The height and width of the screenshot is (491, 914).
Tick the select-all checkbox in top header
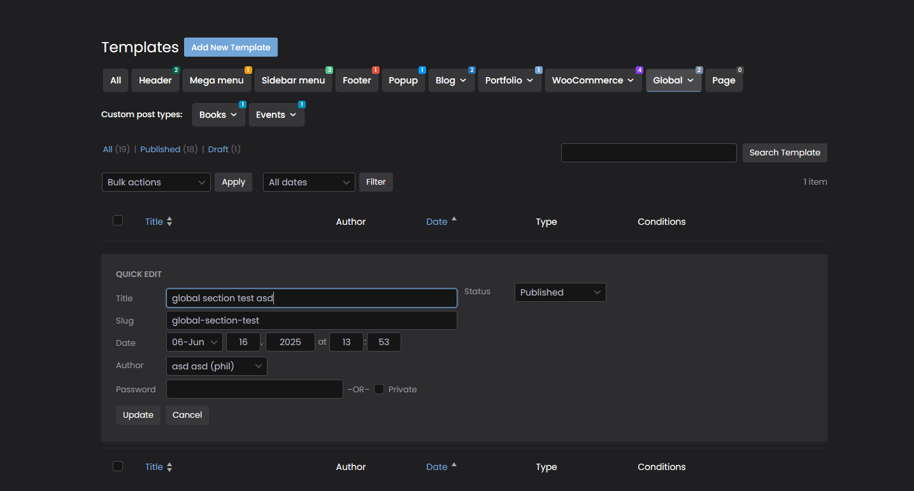tap(118, 220)
